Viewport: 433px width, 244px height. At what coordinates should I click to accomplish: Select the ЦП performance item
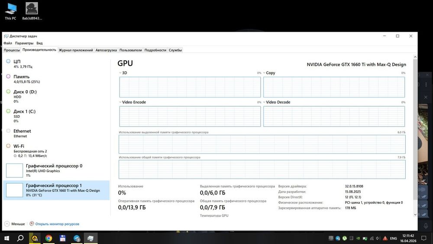[56, 64]
